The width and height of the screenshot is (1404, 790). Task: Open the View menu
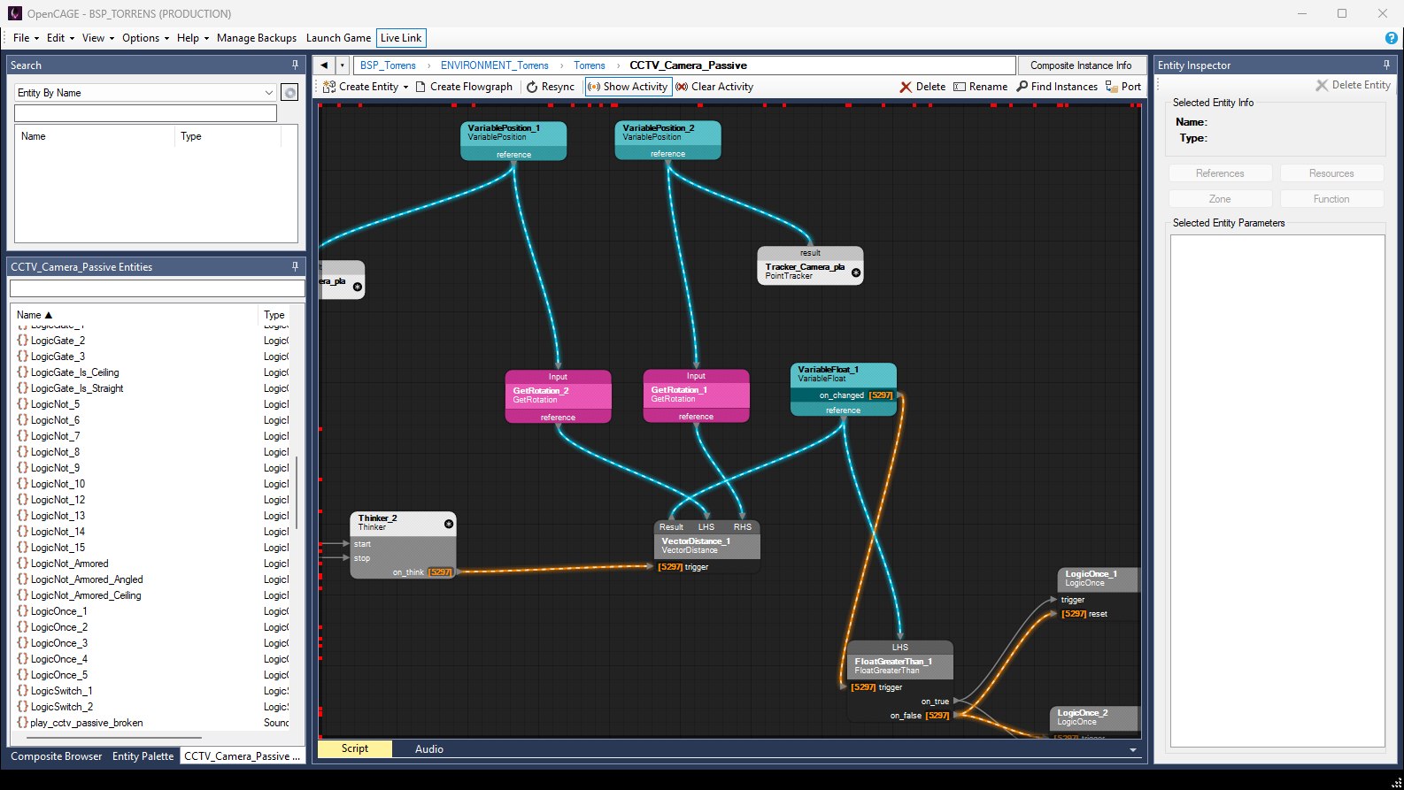point(97,38)
